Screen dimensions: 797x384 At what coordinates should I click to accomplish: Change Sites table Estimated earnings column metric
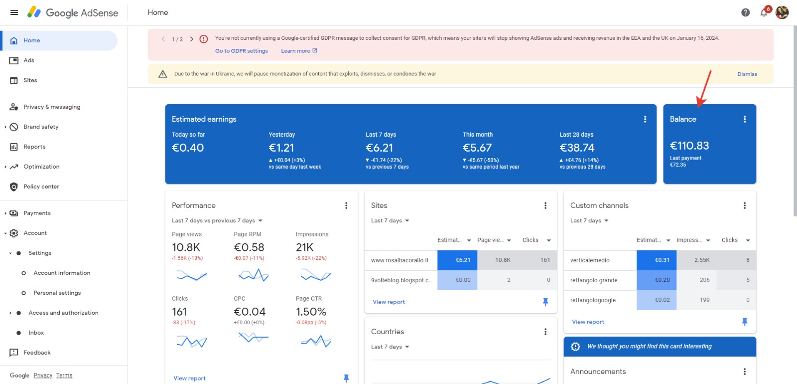click(x=454, y=240)
